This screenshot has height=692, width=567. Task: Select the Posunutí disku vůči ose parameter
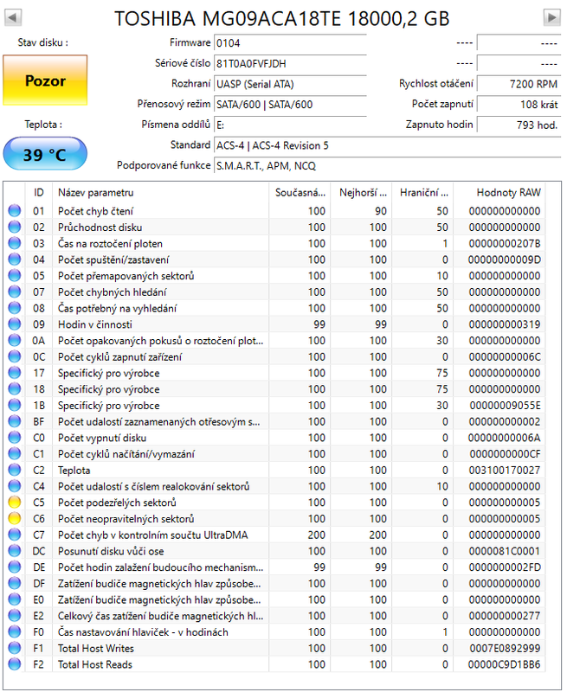coord(111,551)
